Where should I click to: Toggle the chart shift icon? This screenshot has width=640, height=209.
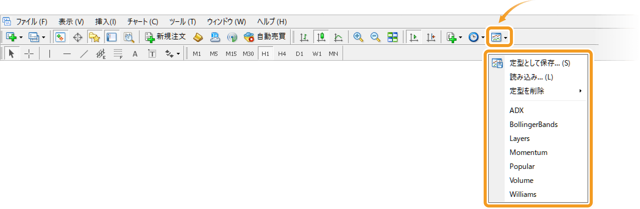pos(431,37)
